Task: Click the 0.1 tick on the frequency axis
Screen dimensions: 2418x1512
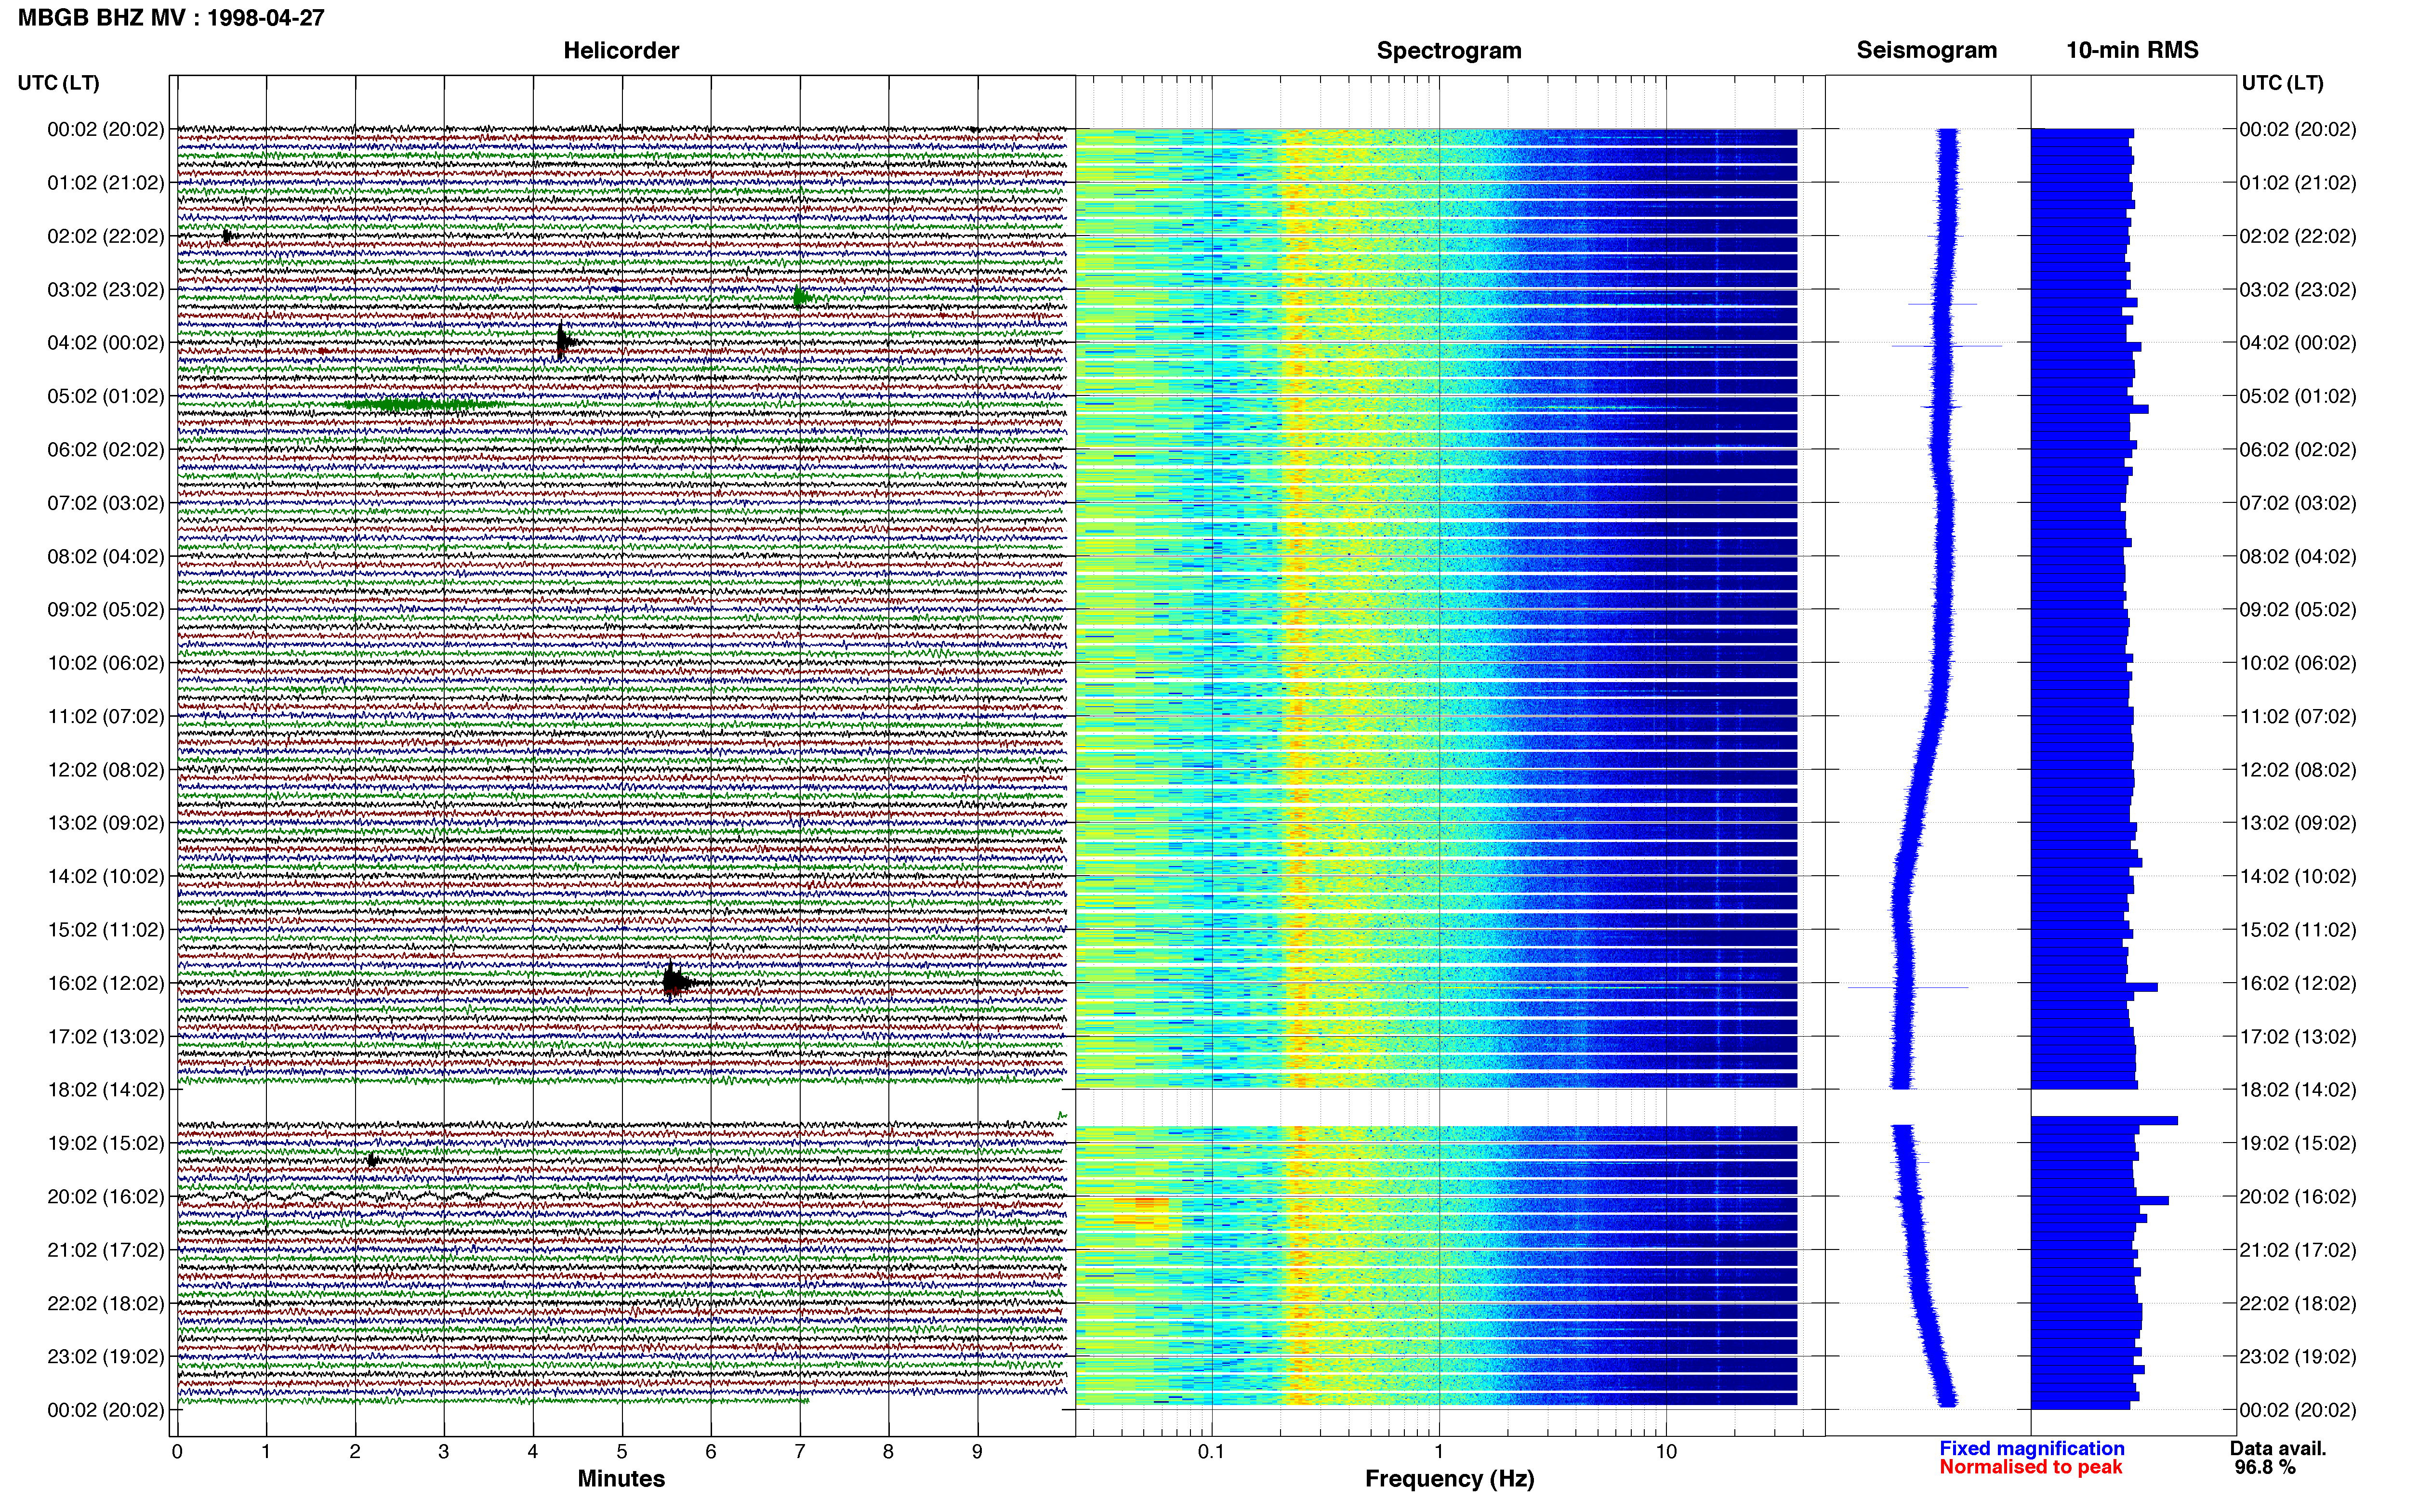Action: coord(1211,1452)
